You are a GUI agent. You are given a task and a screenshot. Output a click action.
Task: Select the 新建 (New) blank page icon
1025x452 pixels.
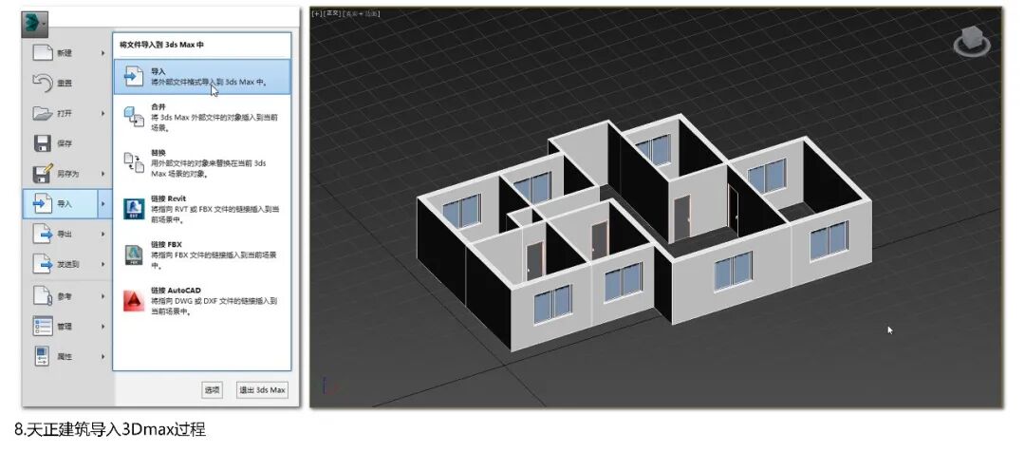[43, 53]
